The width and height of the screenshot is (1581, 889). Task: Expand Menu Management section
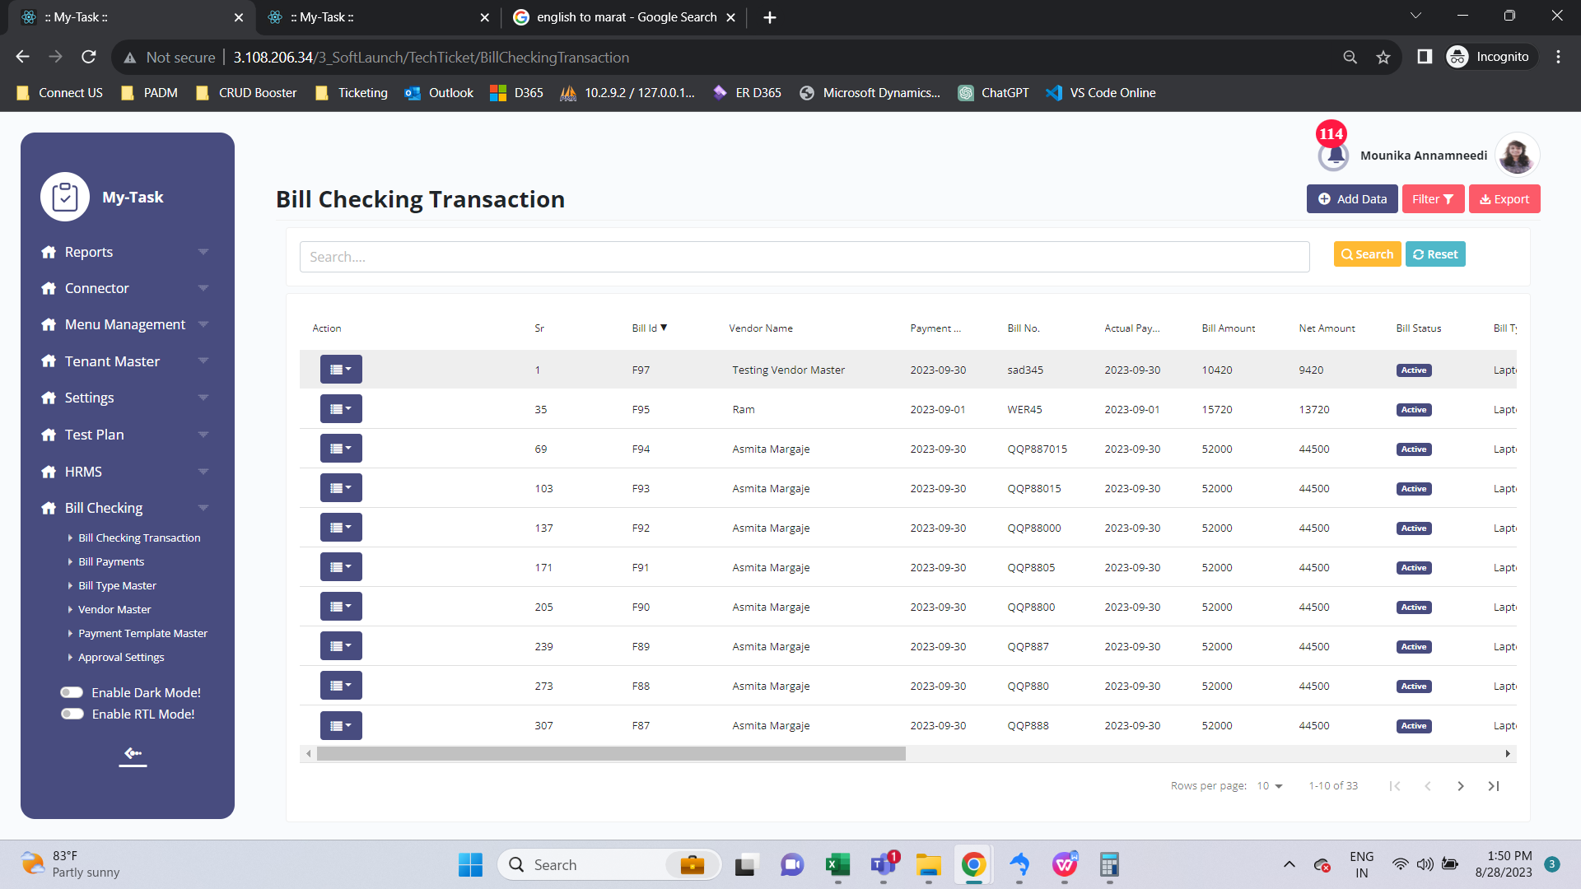pyautogui.click(x=124, y=324)
